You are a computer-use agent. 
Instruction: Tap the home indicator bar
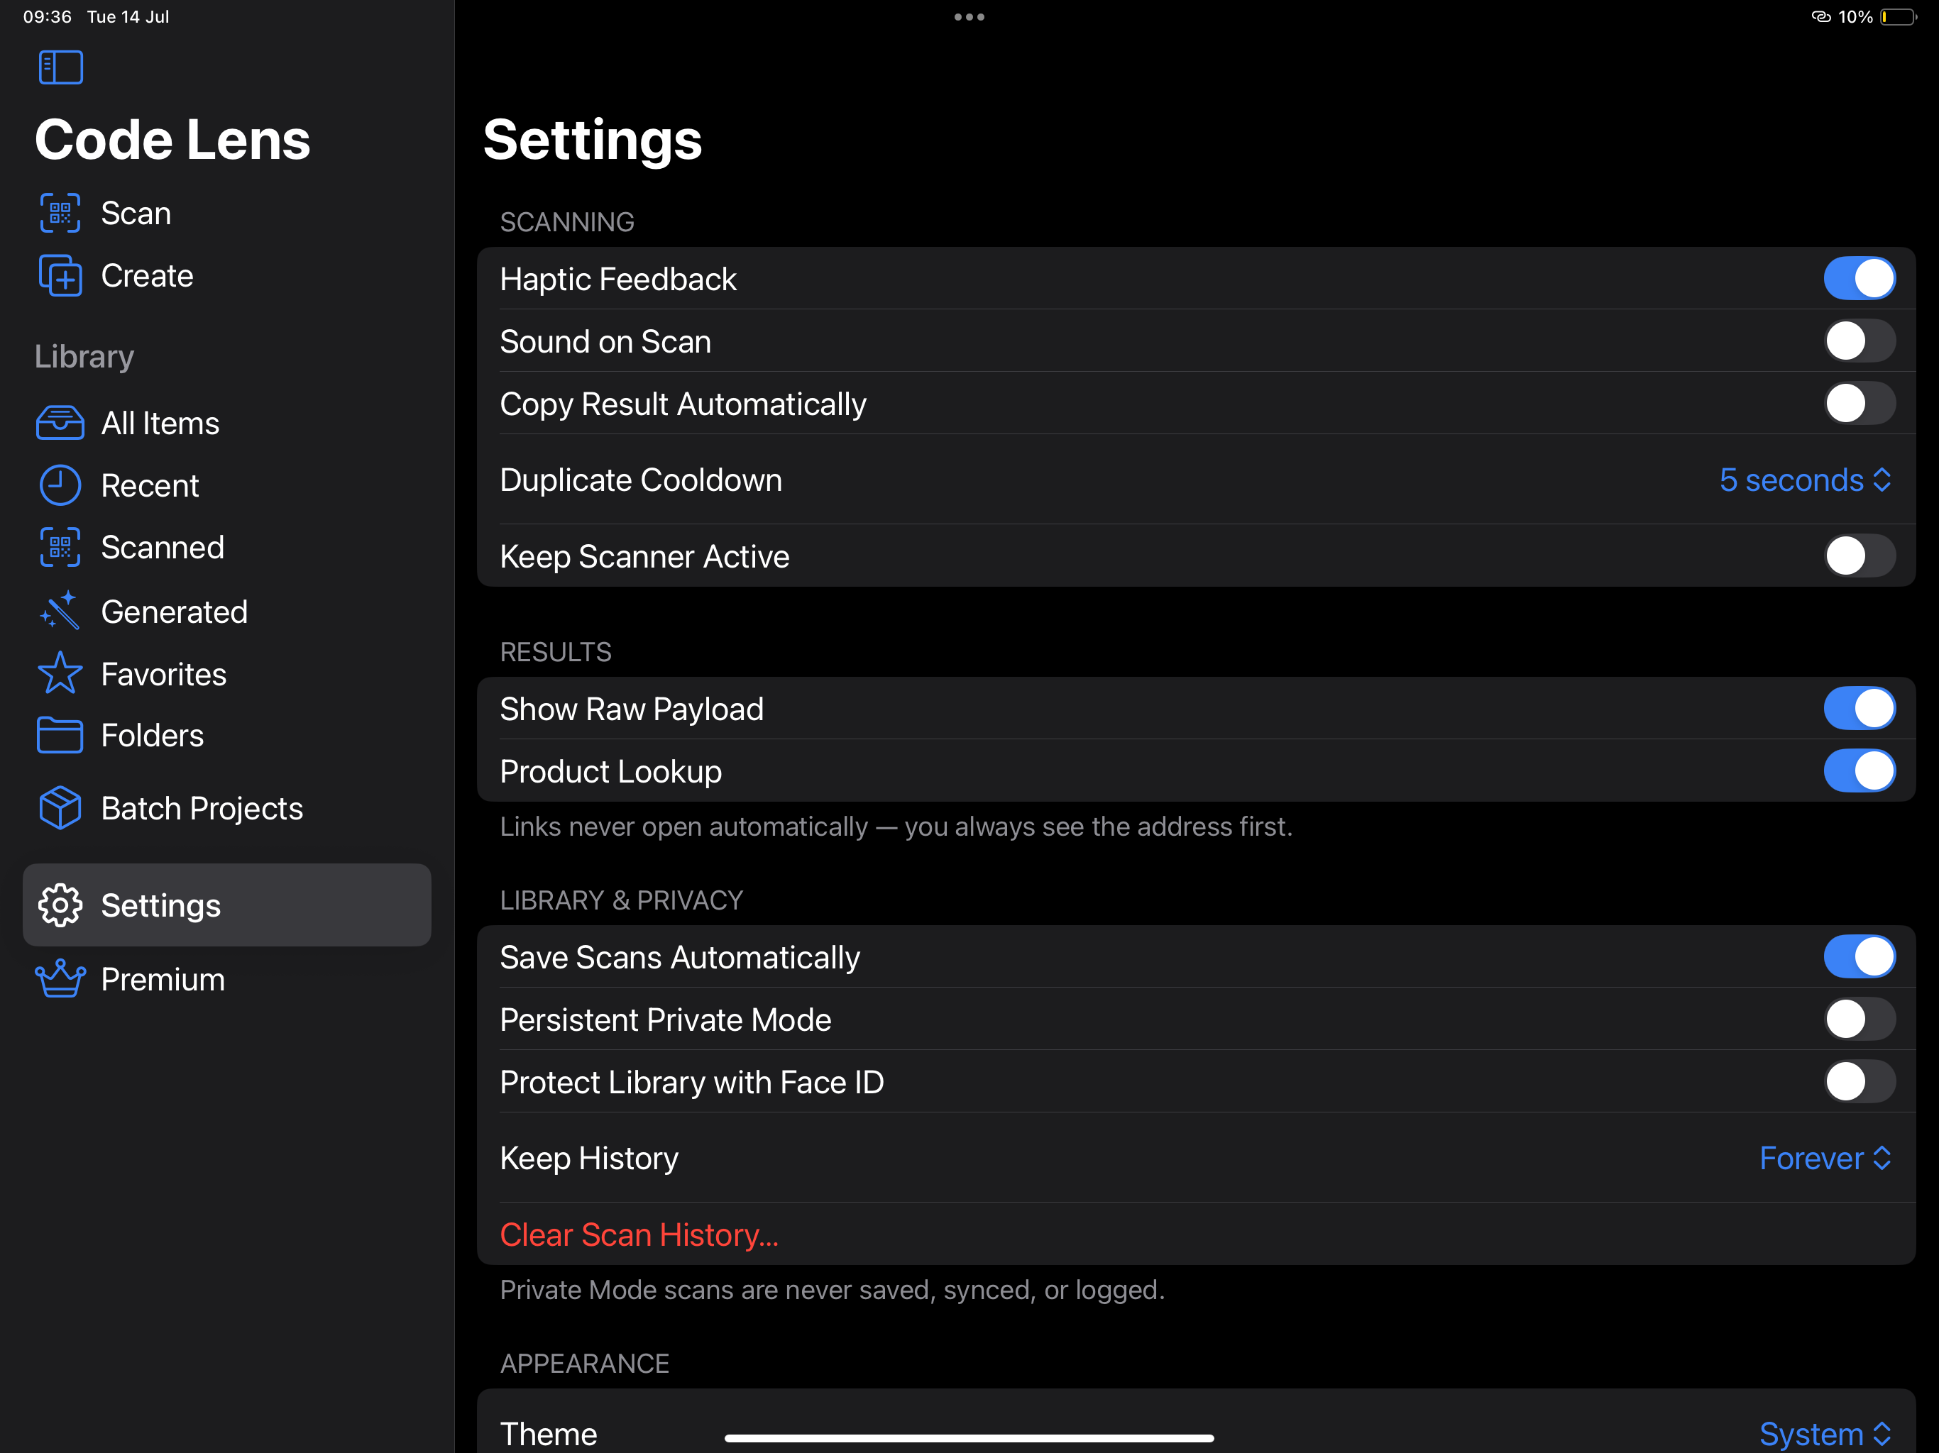click(969, 1438)
